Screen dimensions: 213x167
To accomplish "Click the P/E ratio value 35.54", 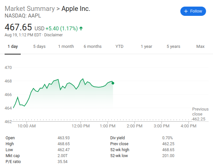I will (x=63, y=162).
